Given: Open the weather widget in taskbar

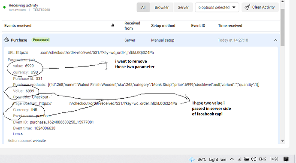Looking at the screenshot, I should (x=208, y=160).
